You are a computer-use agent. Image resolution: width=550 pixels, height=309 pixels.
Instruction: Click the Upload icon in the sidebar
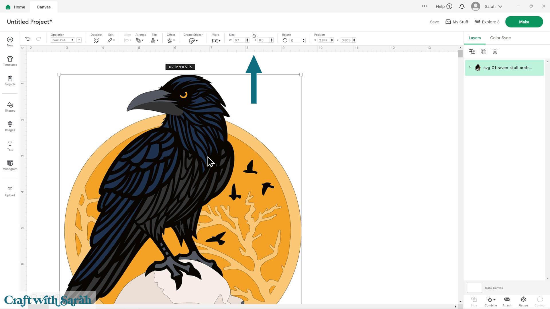point(10,192)
